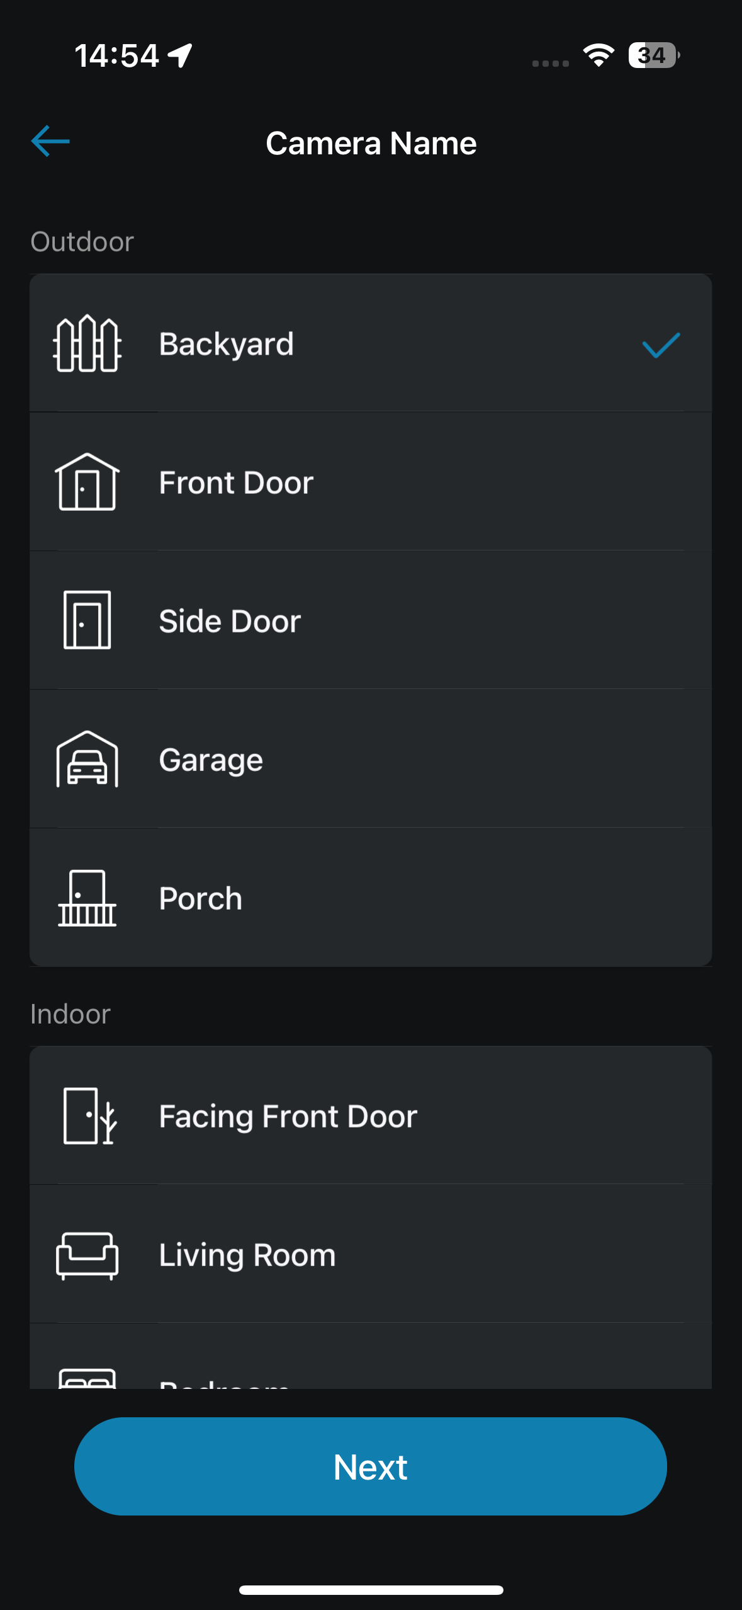742x1610 pixels.
Task: Click the Facing Front Door icon
Action: click(89, 1116)
